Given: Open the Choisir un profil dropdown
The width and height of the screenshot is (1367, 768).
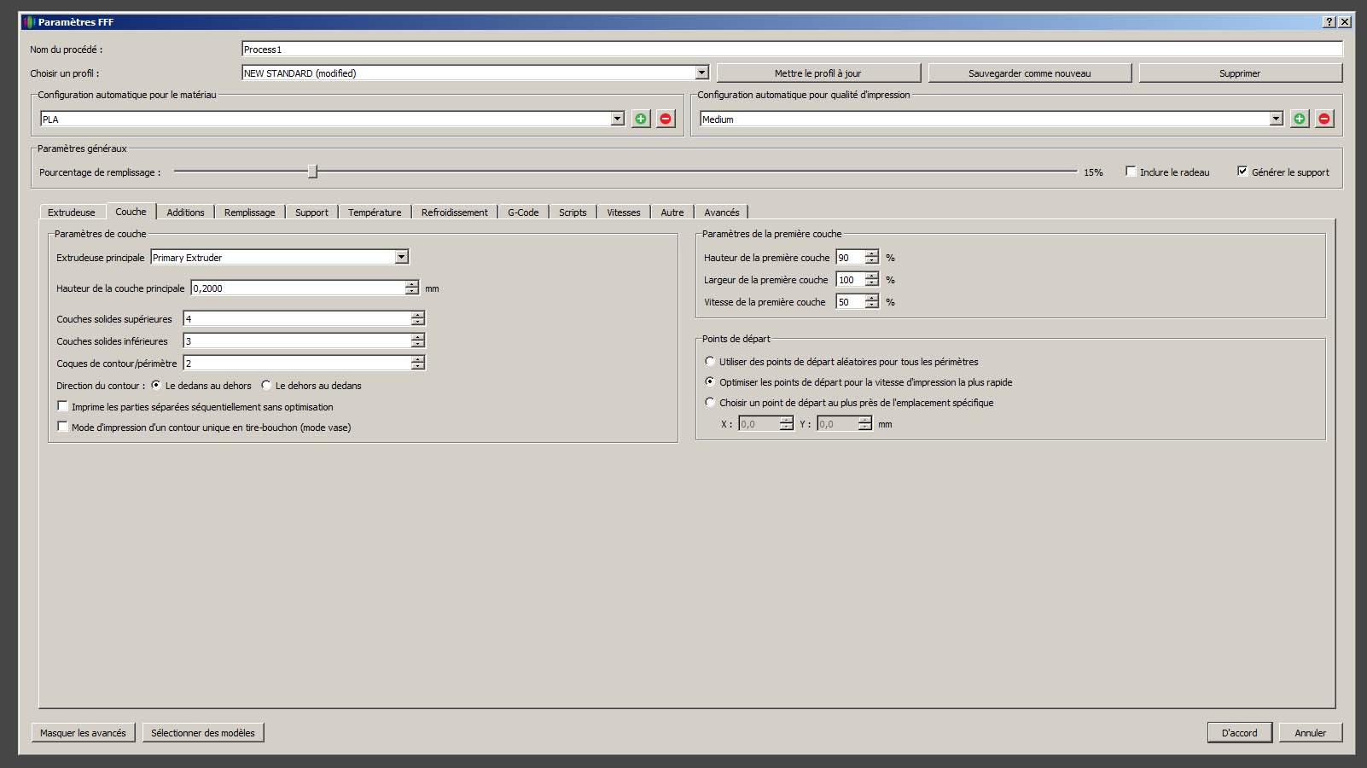Looking at the screenshot, I should pos(701,73).
